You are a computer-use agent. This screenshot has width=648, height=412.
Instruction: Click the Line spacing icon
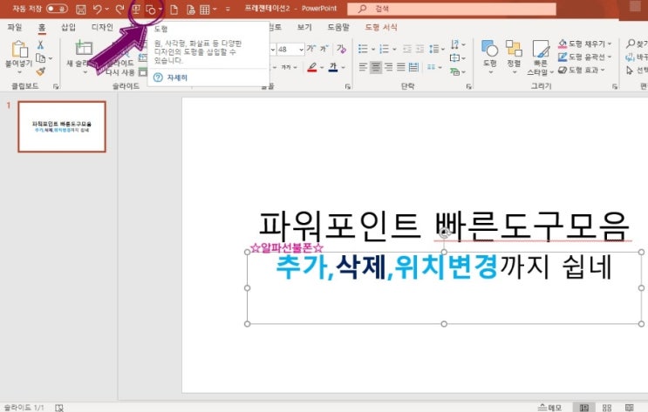pyautogui.click(x=434, y=49)
